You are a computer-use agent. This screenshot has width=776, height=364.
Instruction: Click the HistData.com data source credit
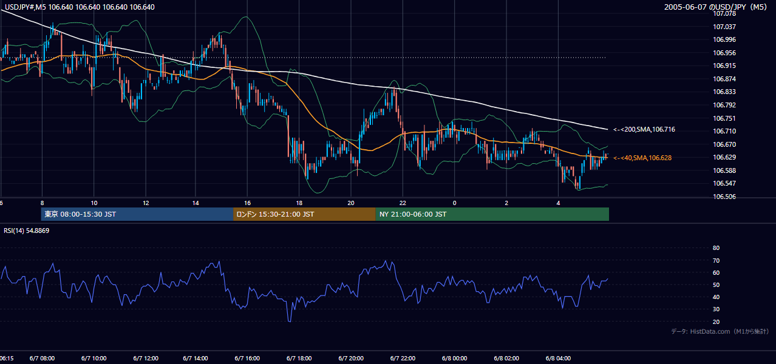coord(720,331)
